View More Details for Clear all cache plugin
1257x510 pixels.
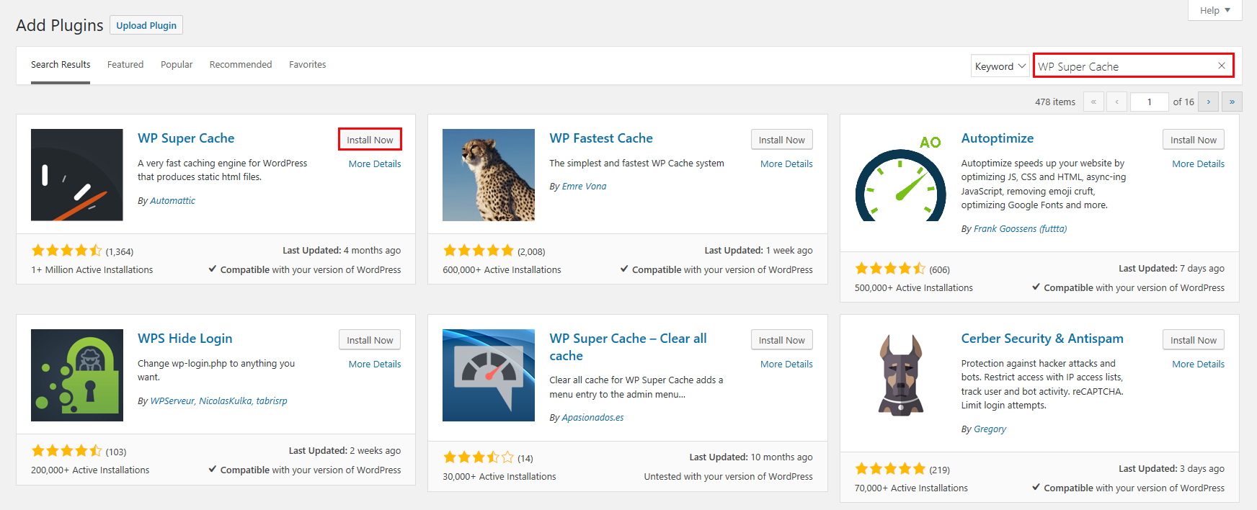[786, 364]
